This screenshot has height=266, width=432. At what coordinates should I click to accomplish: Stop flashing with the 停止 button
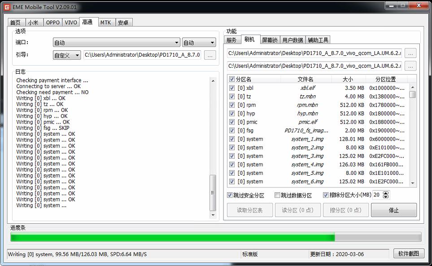point(394,210)
